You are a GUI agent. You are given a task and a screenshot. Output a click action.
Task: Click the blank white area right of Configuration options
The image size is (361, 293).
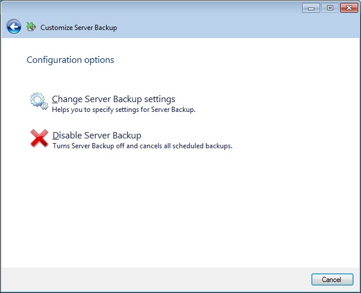click(231, 60)
